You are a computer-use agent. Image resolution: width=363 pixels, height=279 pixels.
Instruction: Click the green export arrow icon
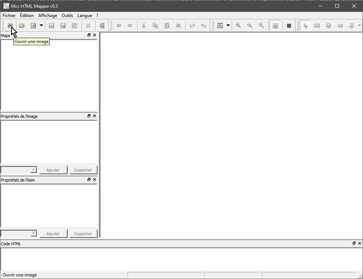[102, 26]
